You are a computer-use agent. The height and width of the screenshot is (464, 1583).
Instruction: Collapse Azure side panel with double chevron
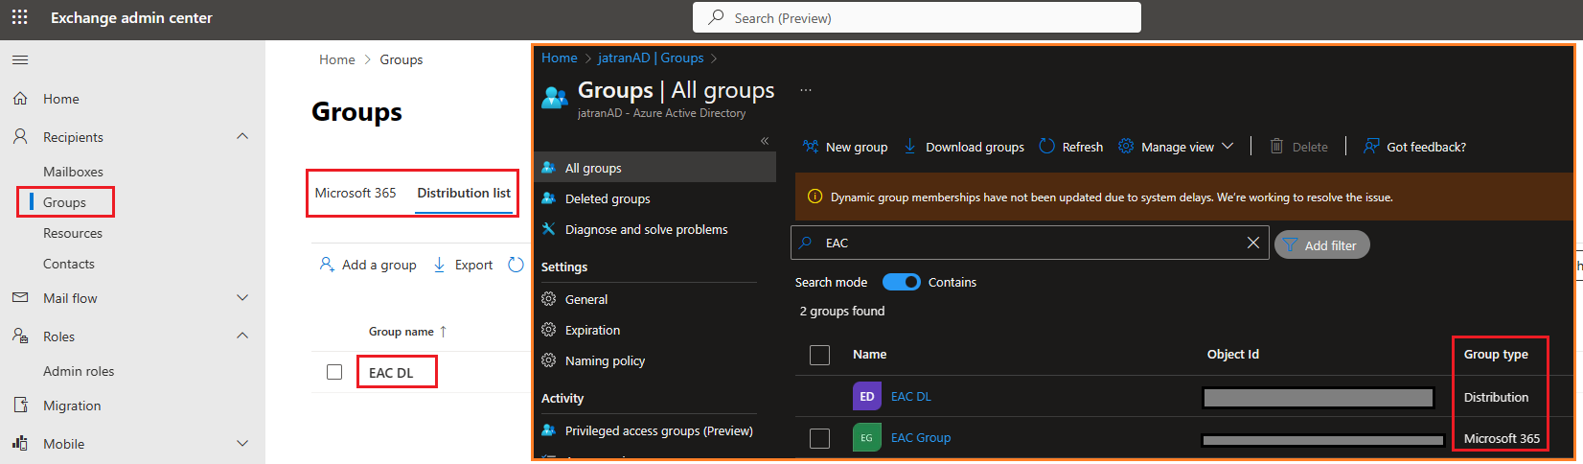coord(765,140)
